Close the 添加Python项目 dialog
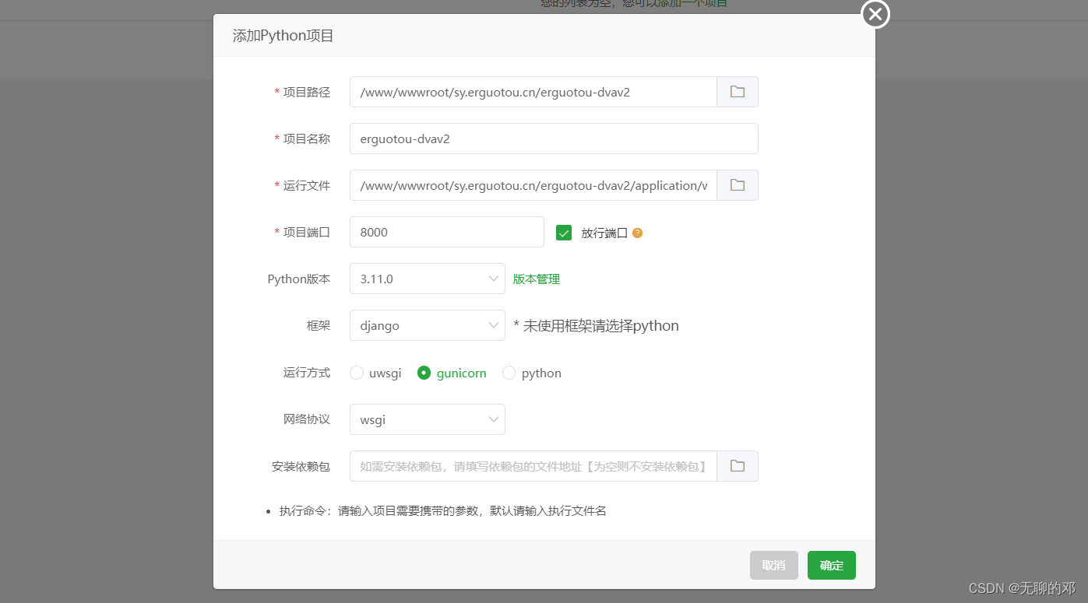Viewport: 1088px width, 603px height. 875,14
